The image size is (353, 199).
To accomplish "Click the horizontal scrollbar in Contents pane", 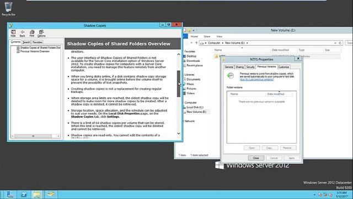I will point(35,136).
